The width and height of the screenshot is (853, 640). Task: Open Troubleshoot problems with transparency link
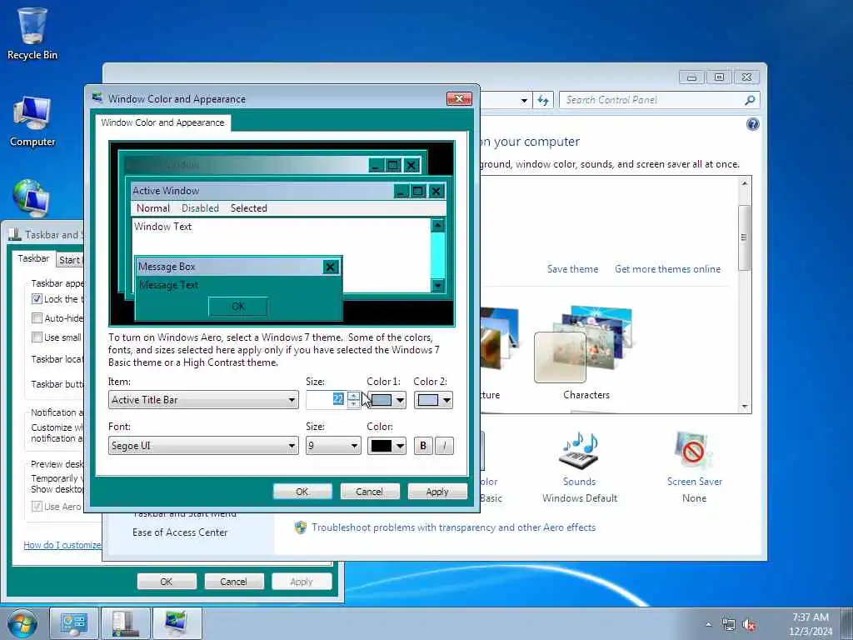pyautogui.click(x=454, y=527)
